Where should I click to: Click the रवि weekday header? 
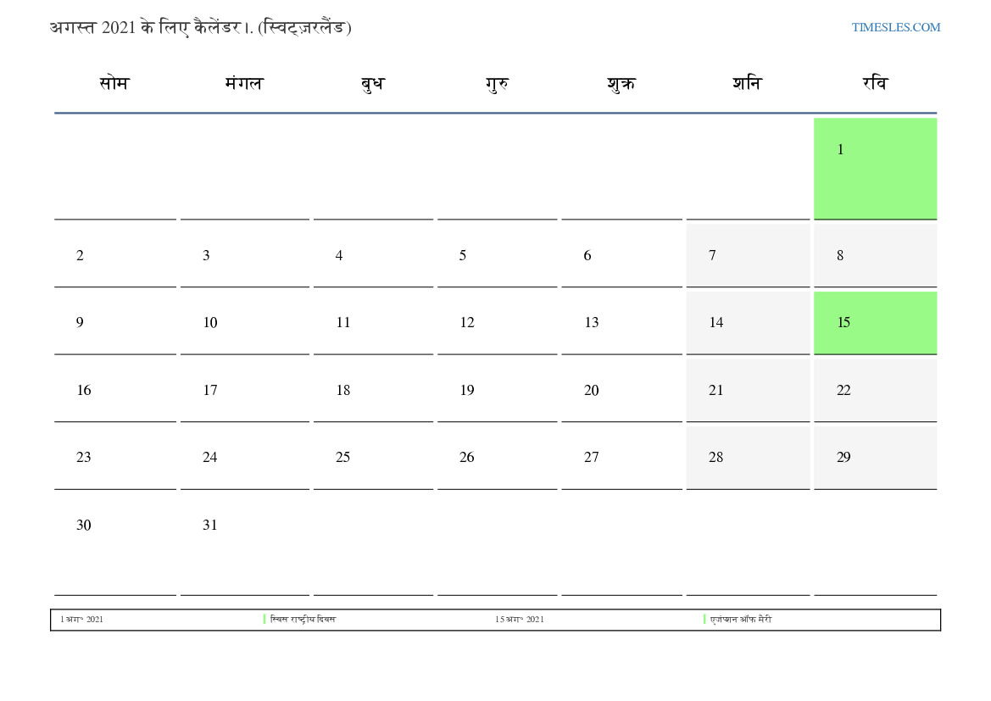point(875,83)
